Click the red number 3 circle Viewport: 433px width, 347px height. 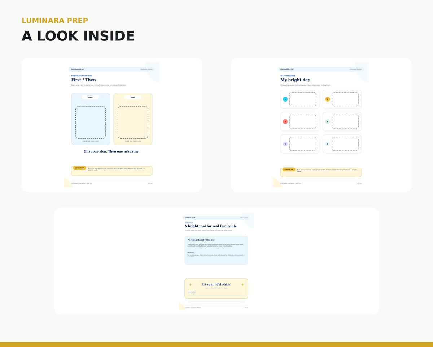285,121
